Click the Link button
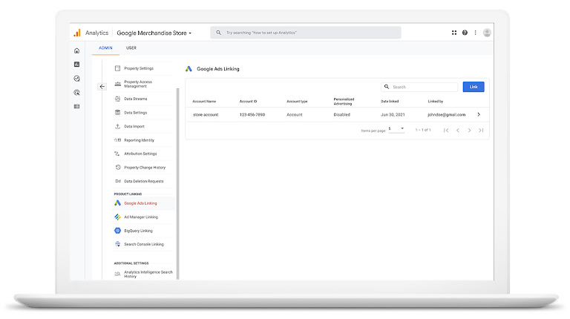 tap(474, 87)
